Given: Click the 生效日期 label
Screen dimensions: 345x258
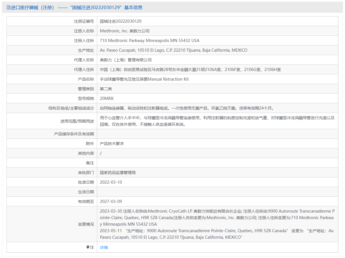Looking at the screenshot, I should [x=86, y=192].
